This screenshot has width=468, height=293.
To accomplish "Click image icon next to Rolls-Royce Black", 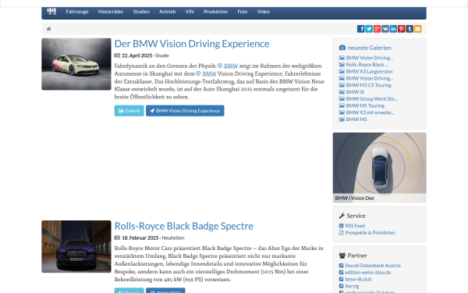I will point(342,65).
